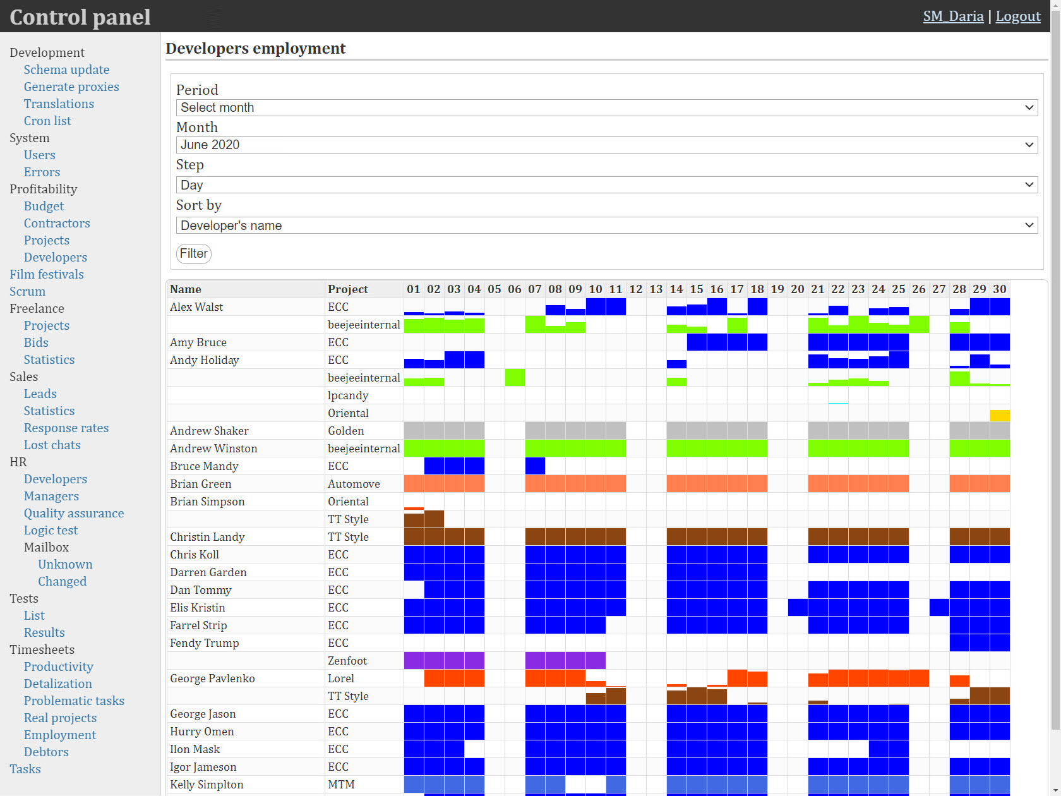Click Fendy Trump's purple Zenfoot cell on day 01
Viewport: 1061px width, 796px height.
[414, 661]
